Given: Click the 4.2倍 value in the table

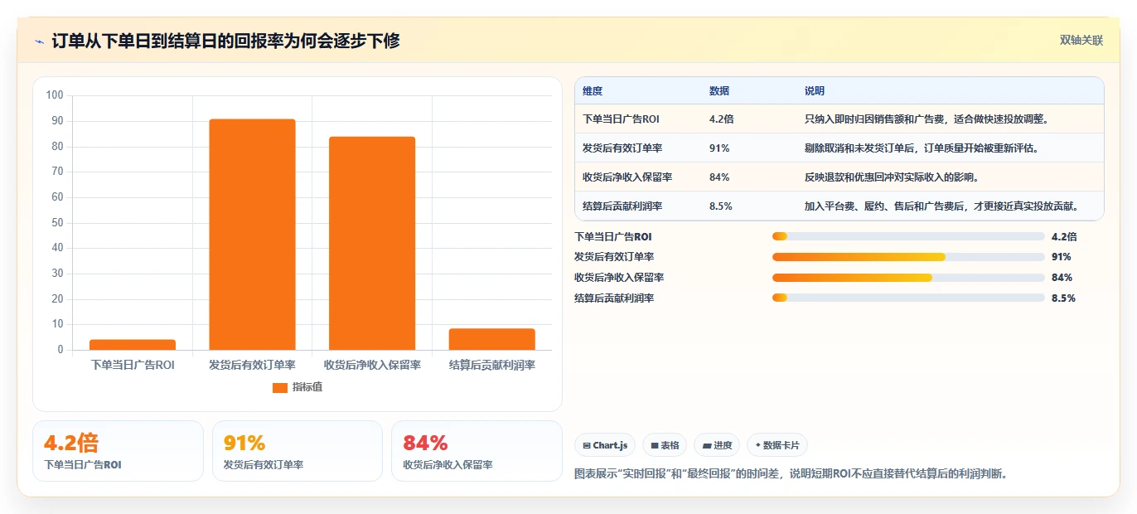Looking at the screenshot, I should point(722,119).
